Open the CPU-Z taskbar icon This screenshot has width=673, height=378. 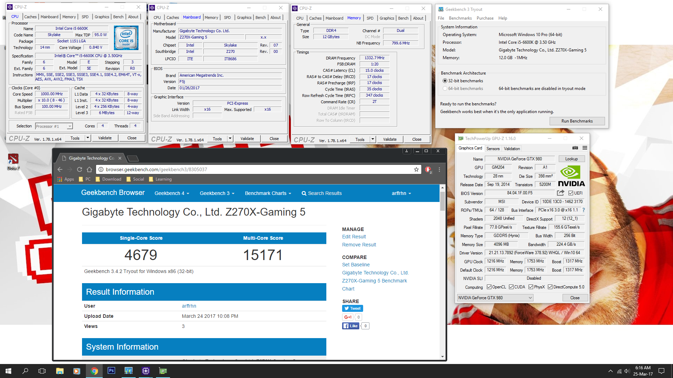coord(146,371)
